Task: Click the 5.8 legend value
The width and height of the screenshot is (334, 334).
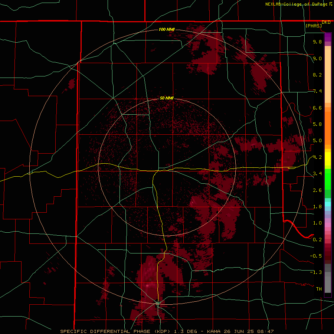Action: [317, 124]
